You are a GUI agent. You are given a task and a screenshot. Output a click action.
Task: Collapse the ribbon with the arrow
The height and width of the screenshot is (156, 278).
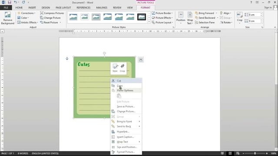coord(275,27)
